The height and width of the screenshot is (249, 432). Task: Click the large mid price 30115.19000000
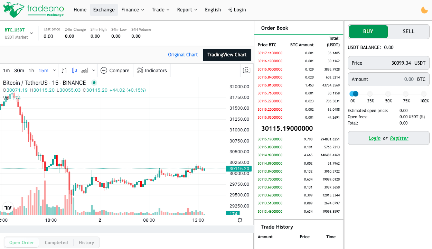click(x=287, y=128)
